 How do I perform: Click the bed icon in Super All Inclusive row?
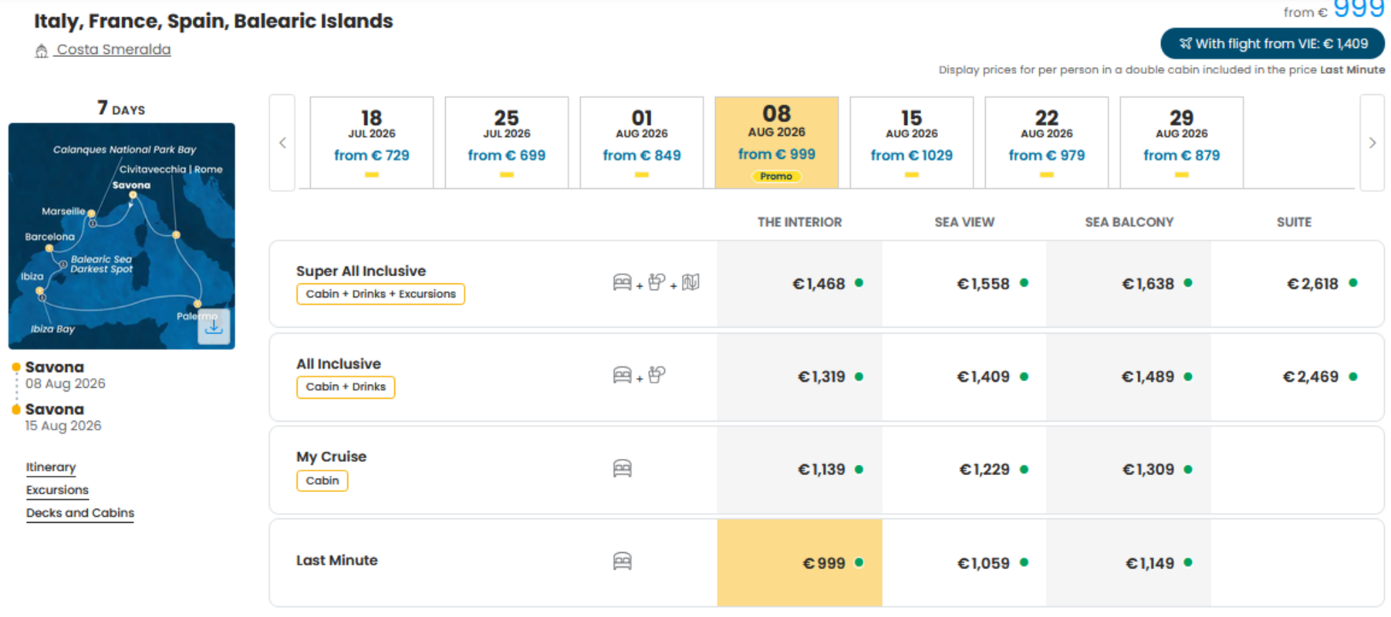click(623, 282)
